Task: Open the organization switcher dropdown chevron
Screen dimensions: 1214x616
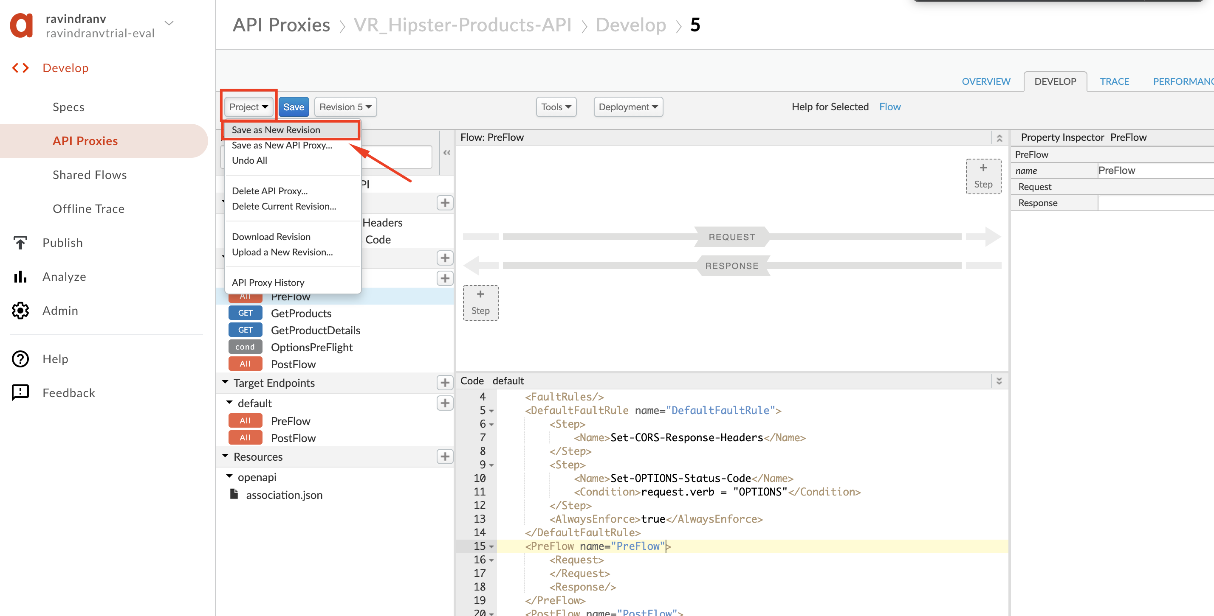Action: pos(169,22)
